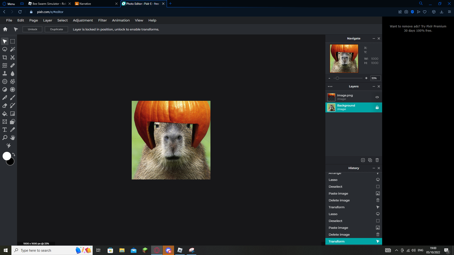Select the Brush tool
454x255 pixels.
12,97
